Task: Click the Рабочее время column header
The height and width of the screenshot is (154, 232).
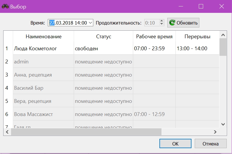Action: [x=154, y=37]
